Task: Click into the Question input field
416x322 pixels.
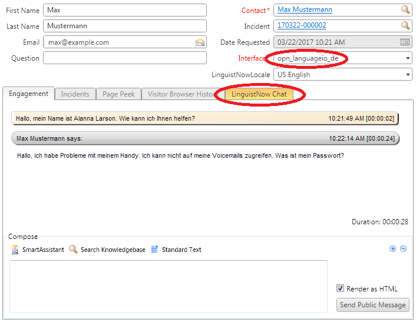Action: click(x=124, y=58)
